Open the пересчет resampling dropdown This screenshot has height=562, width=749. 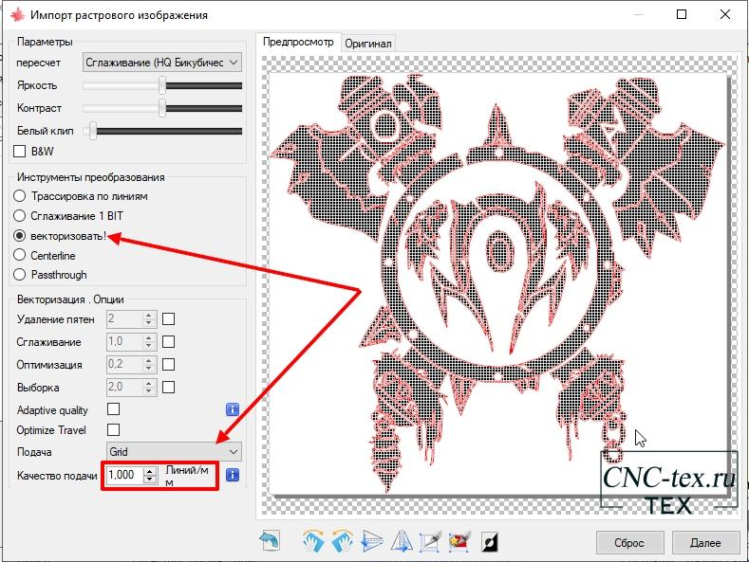(x=162, y=63)
